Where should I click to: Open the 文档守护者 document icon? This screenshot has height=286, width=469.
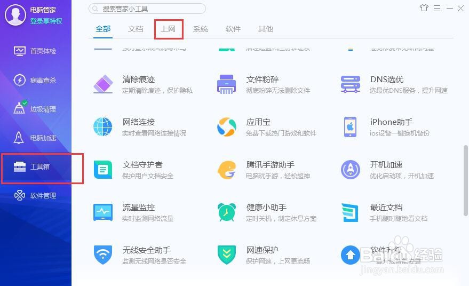[x=103, y=170]
